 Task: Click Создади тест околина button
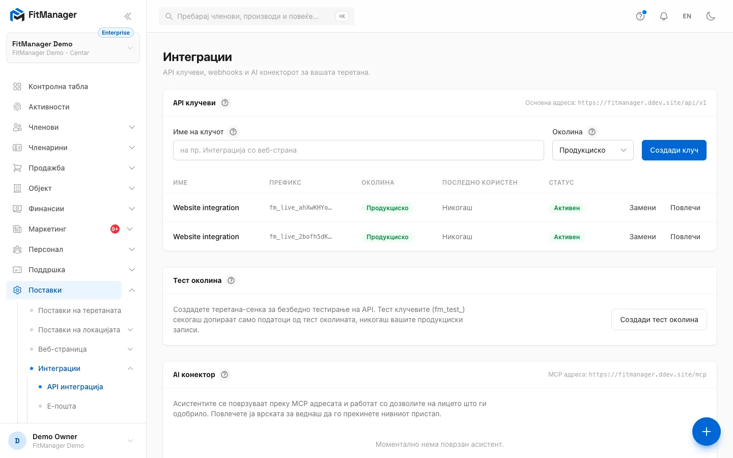659,320
